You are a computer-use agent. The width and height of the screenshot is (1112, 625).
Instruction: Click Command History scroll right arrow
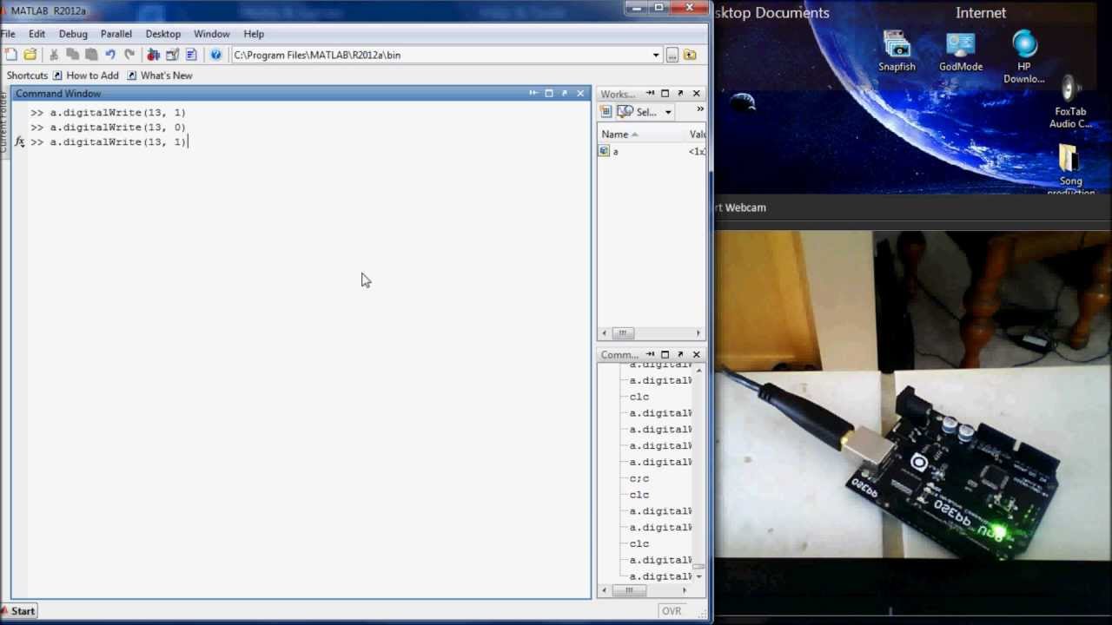coord(684,590)
